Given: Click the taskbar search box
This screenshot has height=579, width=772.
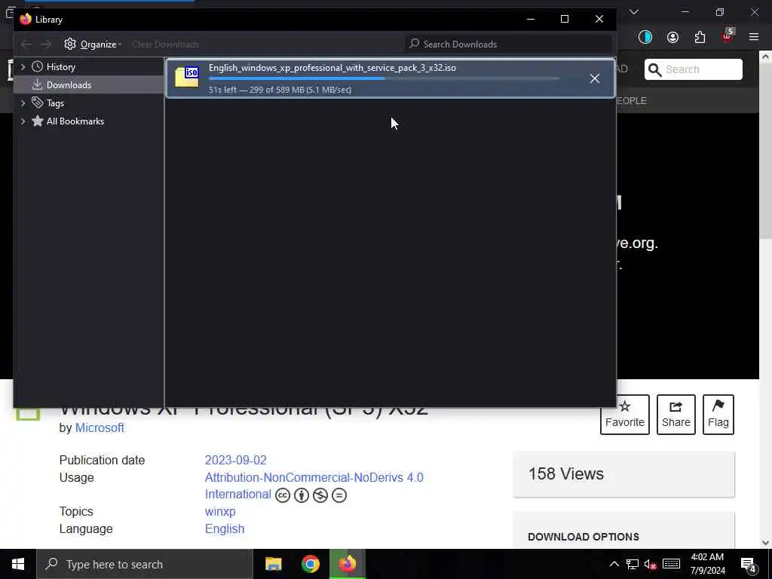Looking at the screenshot, I should click(x=145, y=564).
